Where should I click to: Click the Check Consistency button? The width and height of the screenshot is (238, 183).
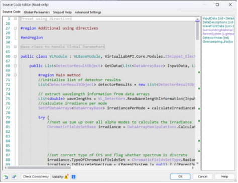tap(36, 177)
